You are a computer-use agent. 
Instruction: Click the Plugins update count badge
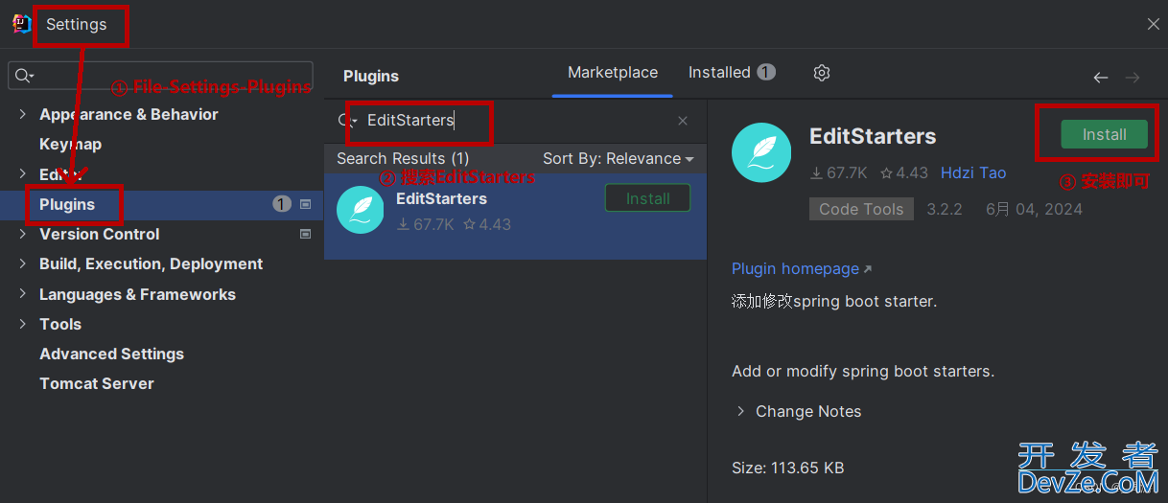[282, 204]
